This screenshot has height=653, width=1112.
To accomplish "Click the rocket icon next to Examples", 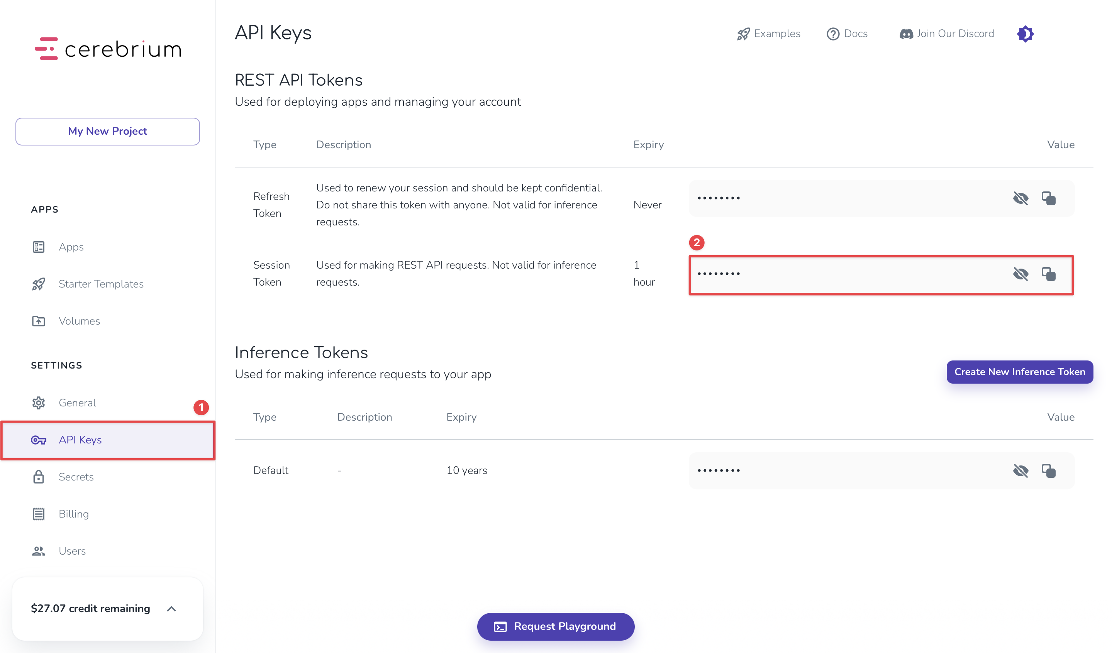I will 743,34.
